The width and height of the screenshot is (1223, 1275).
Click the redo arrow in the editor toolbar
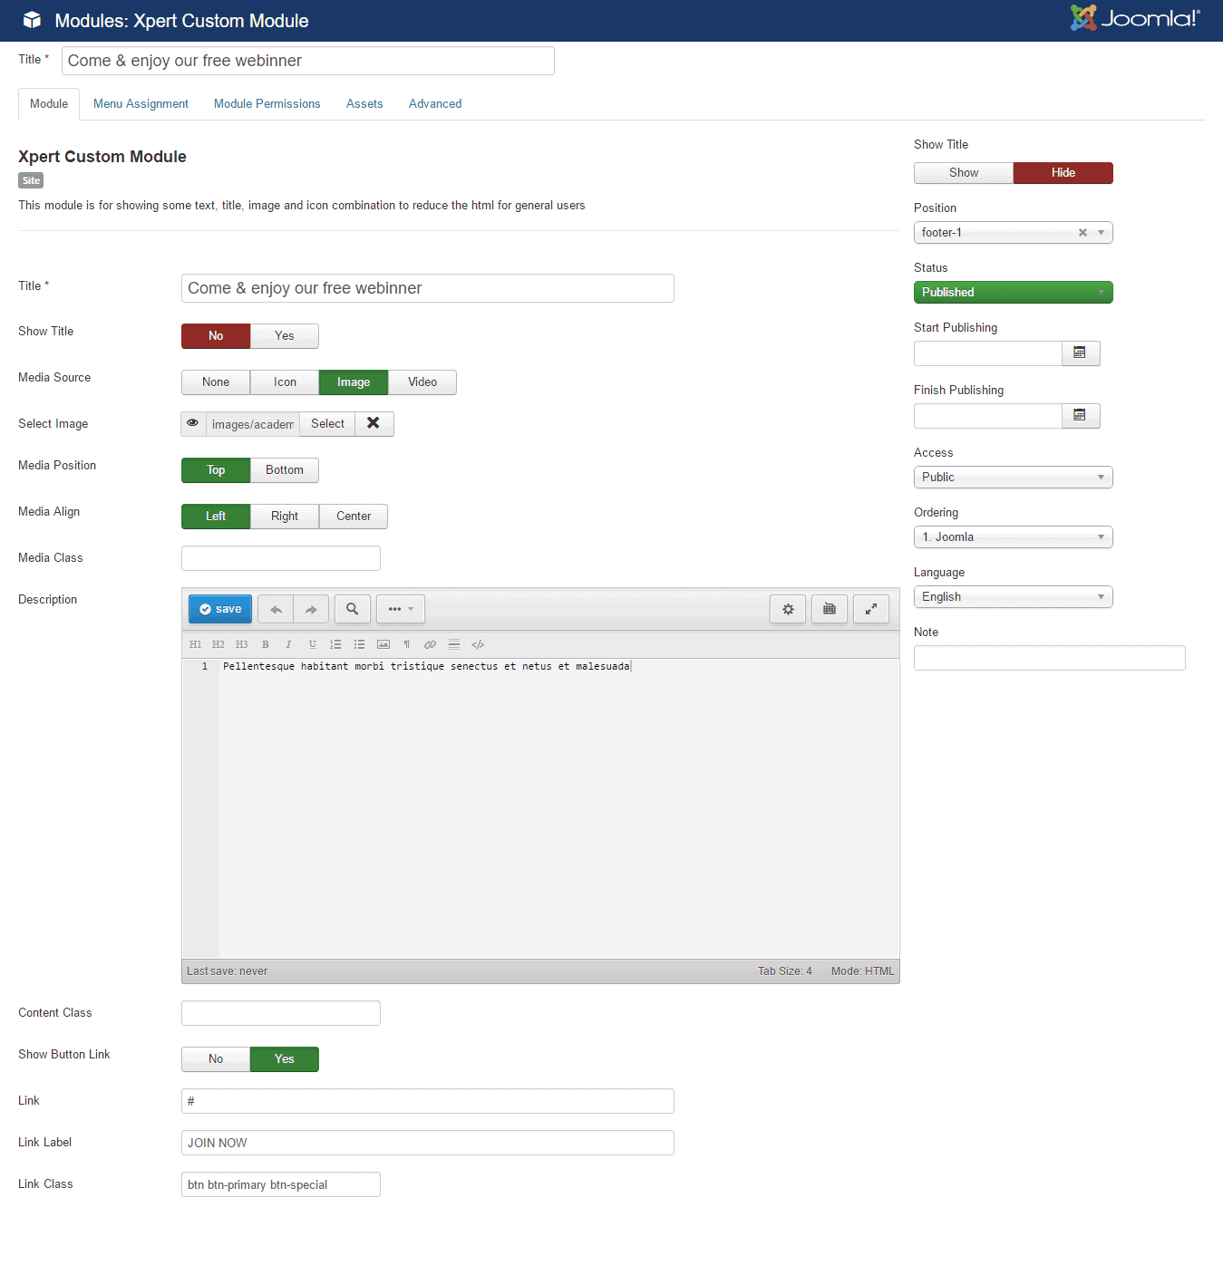click(311, 610)
